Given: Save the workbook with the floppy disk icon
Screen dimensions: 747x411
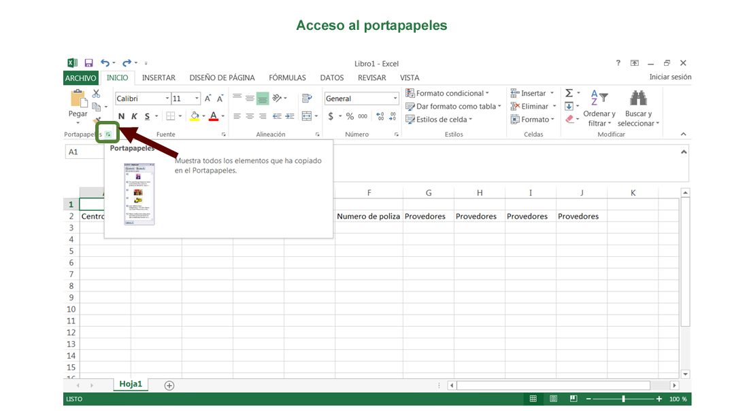Looking at the screenshot, I should 88,62.
